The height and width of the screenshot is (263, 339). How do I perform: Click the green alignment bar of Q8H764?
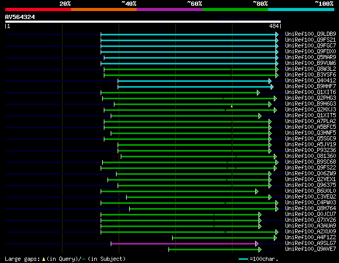click(203, 209)
